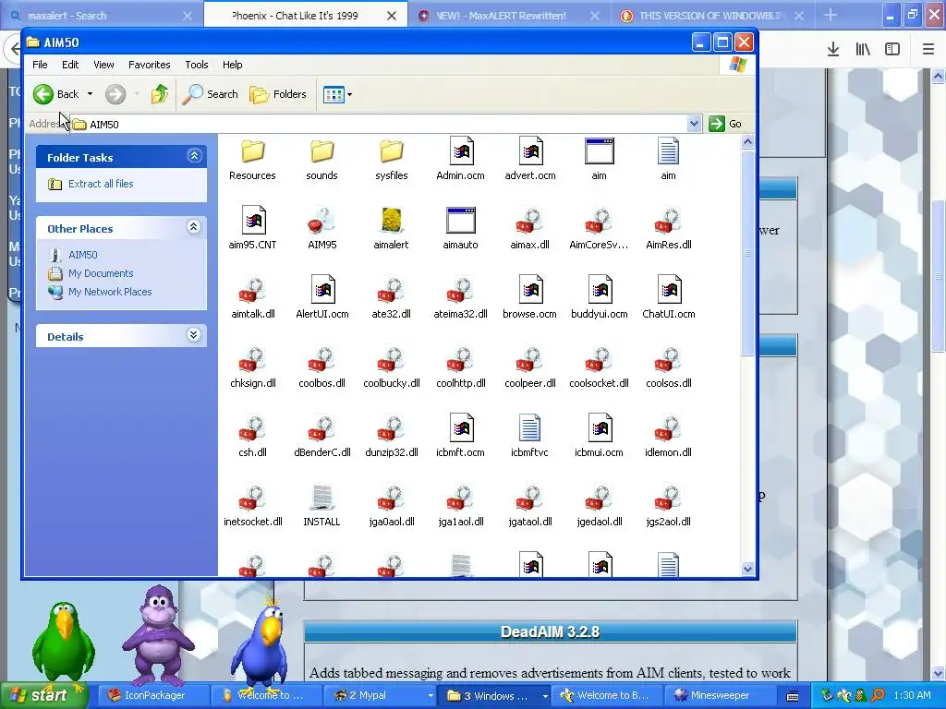The width and height of the screenshot is (946, 709).
Task: Select the aimauto application icon
Action: pos(460,229)
